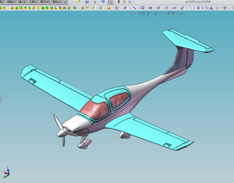
Task: Select the Point sketch tool
Action: [203, 8]
